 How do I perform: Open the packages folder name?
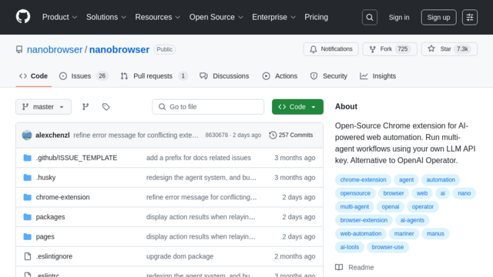(50, 217)
